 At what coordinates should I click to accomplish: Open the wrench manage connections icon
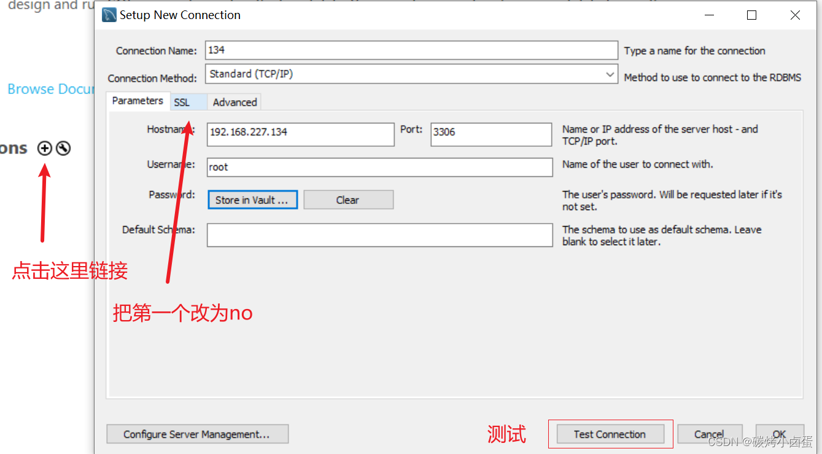pos(63,148)
